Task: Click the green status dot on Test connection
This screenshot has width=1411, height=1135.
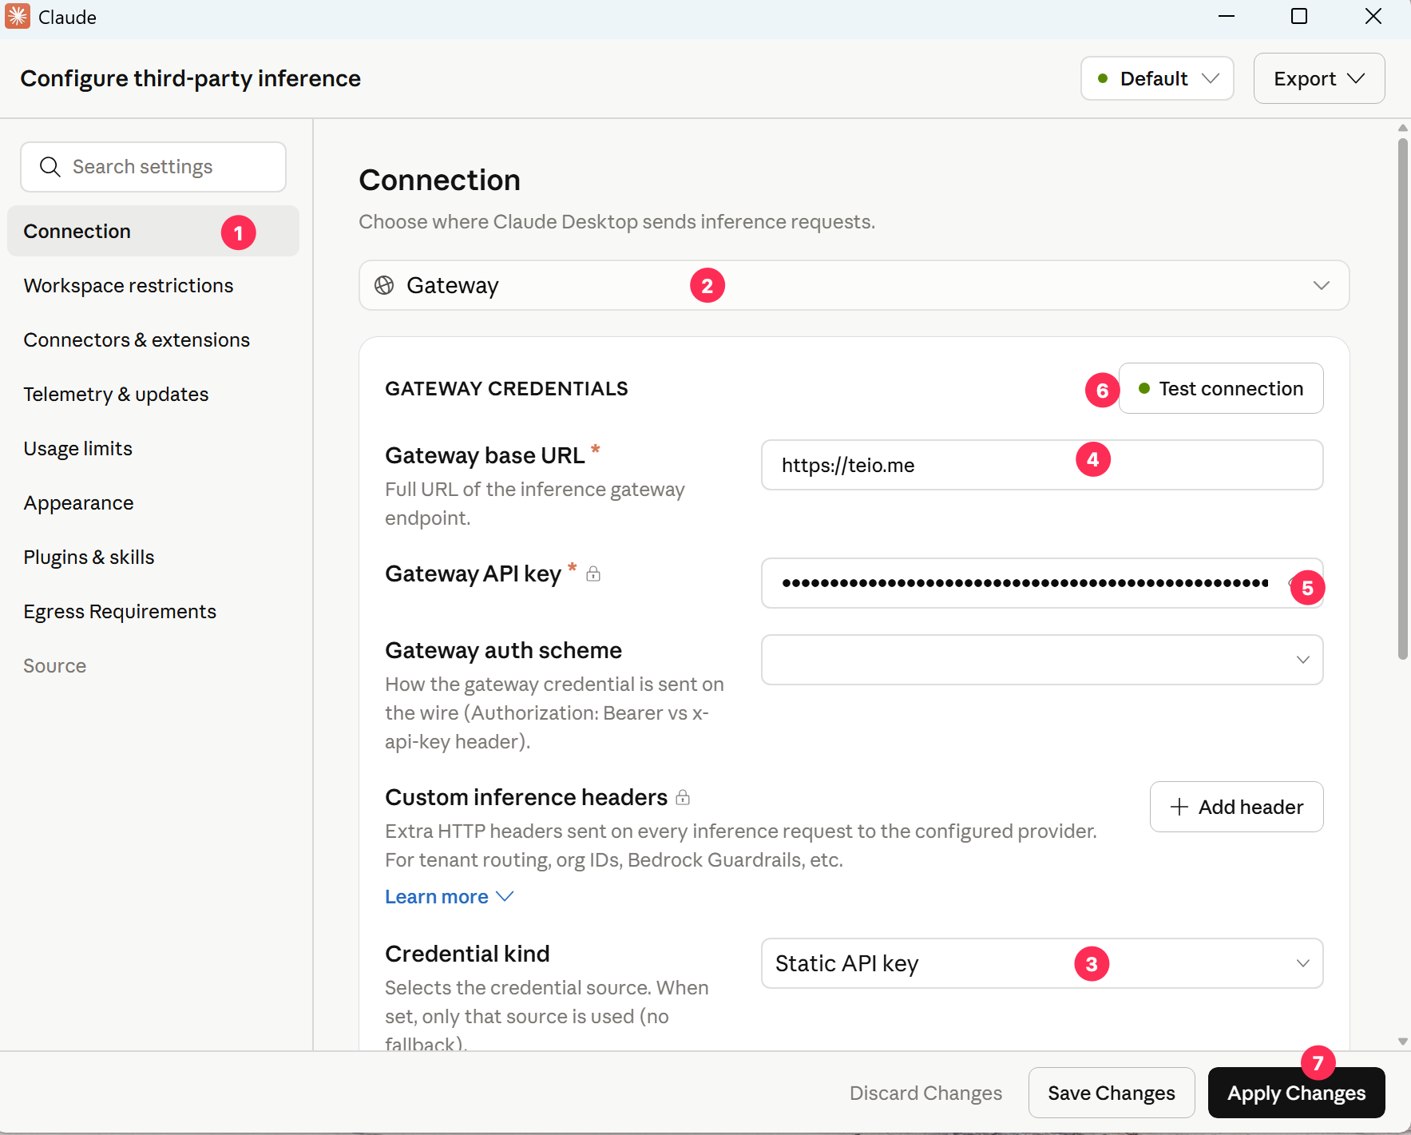Action: click(x=1144, y=388)
